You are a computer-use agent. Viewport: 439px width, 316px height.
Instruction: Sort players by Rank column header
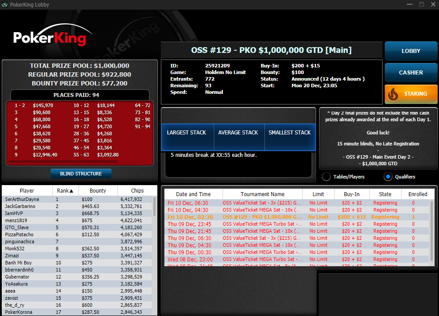coord(65,191)
